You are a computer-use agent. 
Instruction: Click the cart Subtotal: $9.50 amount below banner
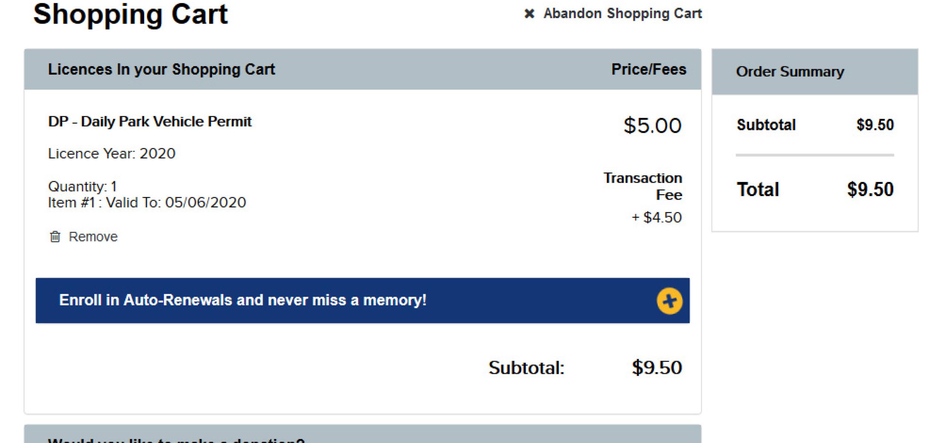tap(657, 368)
